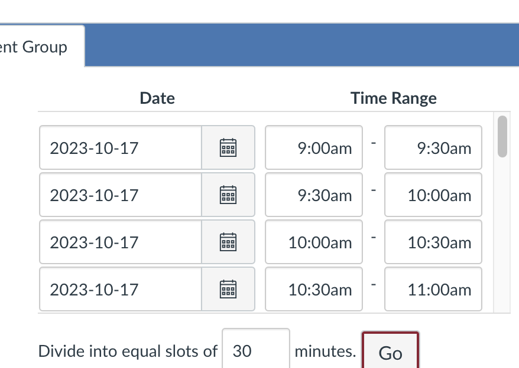Open the calendar picker for the first date row

click(x=228, y=147)
